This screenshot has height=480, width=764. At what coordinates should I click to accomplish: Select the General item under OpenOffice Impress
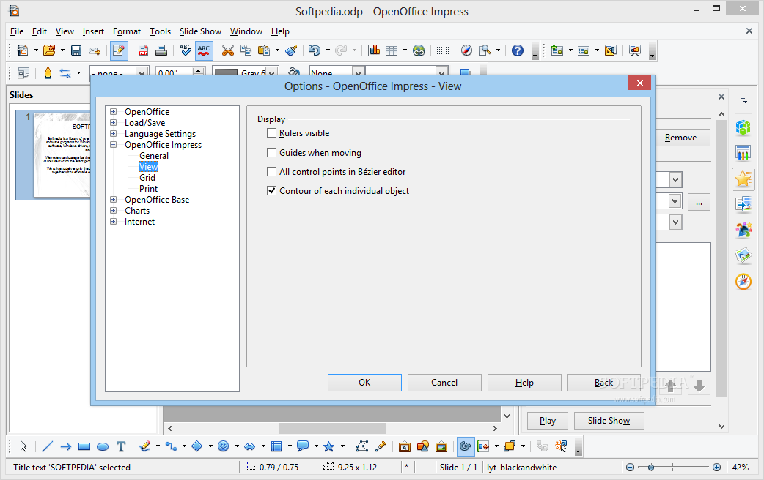click(x=154, y=156)
